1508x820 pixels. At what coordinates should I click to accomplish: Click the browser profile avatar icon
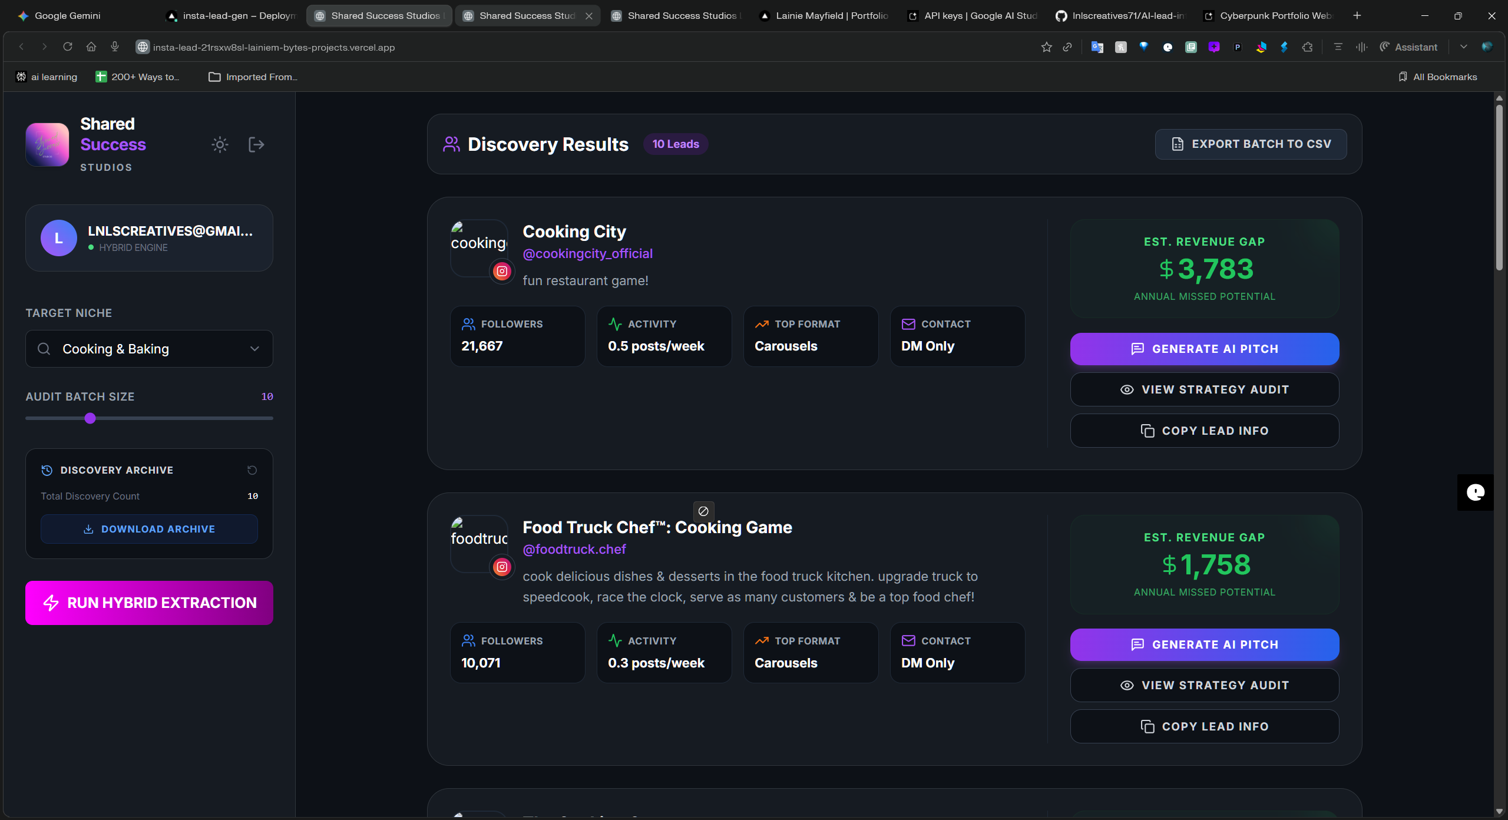(1487, 47)
